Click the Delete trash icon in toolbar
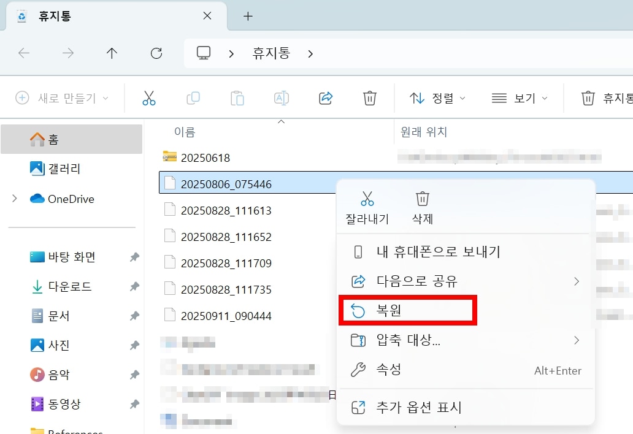This screenshot has width=633, height=434. coord(369,98)
